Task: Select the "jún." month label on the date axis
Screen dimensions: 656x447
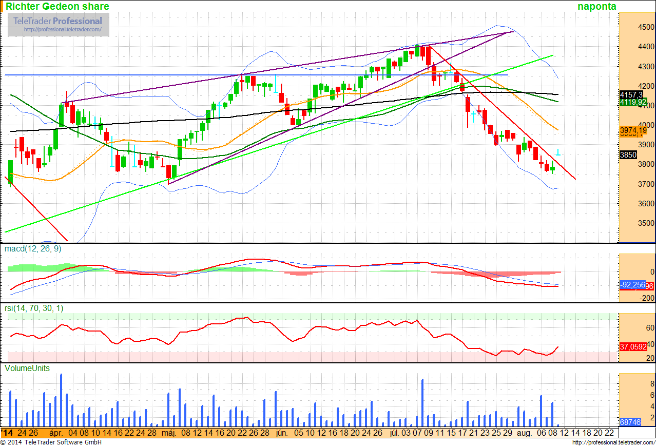Action: (x=281, y=433)
